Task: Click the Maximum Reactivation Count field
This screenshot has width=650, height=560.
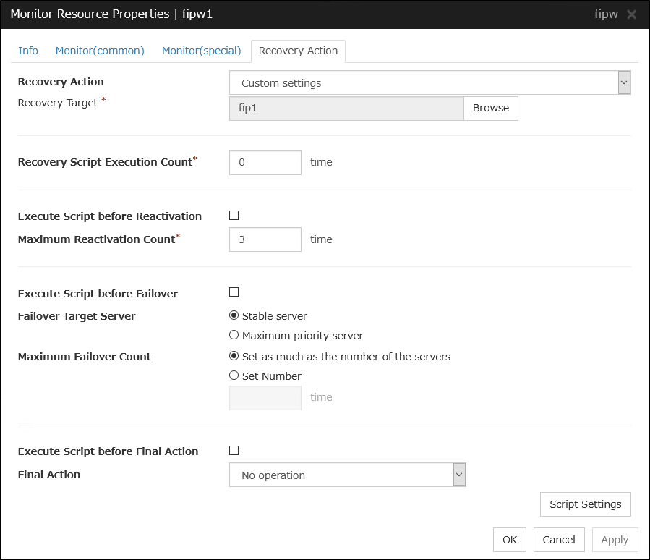Action: click(265, 239)
